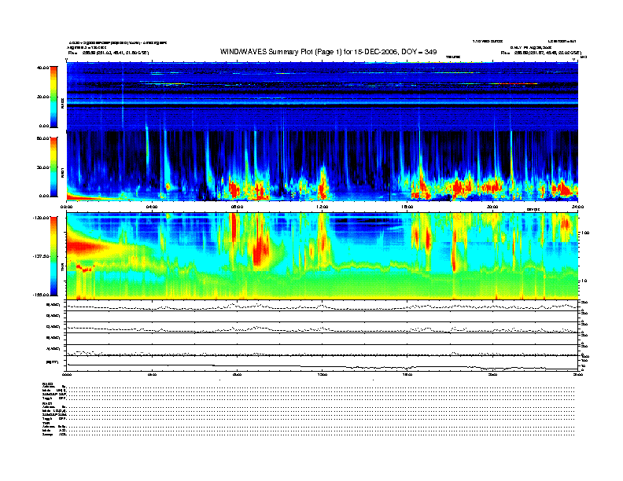
Task: Click the RAD1 color scale bar
Action: click(x=53, y=167)
